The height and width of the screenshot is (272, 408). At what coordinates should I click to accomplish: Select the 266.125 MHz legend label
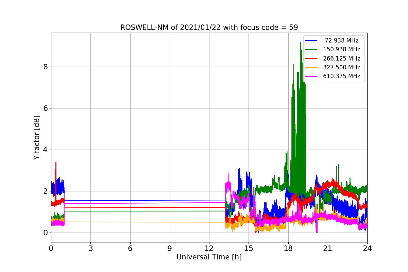[342, 58]
